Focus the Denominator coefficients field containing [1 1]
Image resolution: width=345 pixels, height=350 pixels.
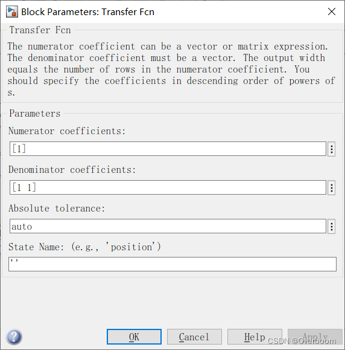coord(168,187)
